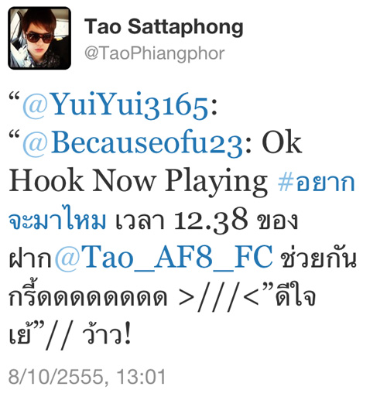Click the Ok text after Becauseofu23
Viewport: 387px width, 407px height.
(x=282, y=143)
